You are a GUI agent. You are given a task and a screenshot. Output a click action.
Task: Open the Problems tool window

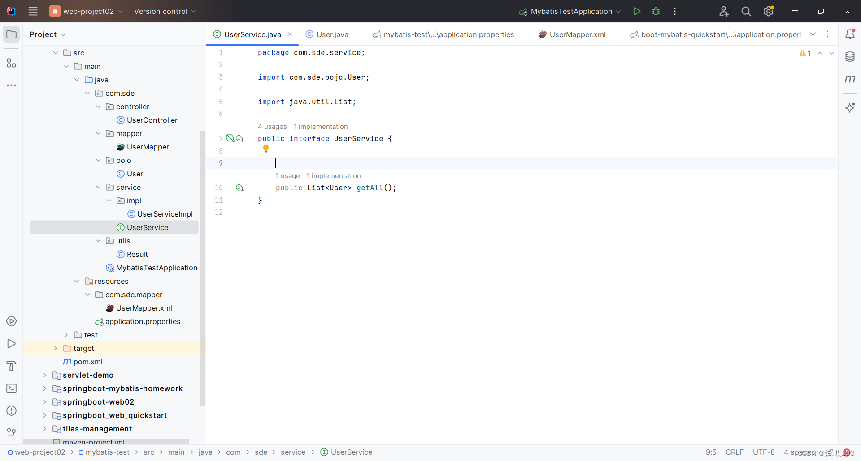12,411
